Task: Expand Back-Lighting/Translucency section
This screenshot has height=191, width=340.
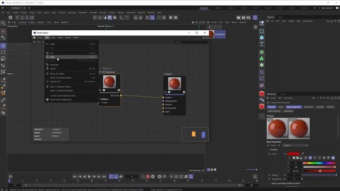Action: pyautogui.click(x=270, y=184)
